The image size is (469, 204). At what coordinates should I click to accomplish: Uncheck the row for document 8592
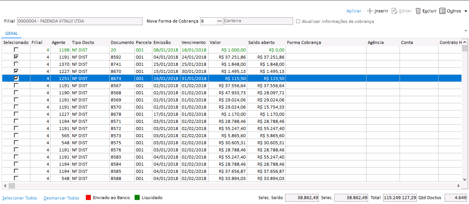pos(16,57)
